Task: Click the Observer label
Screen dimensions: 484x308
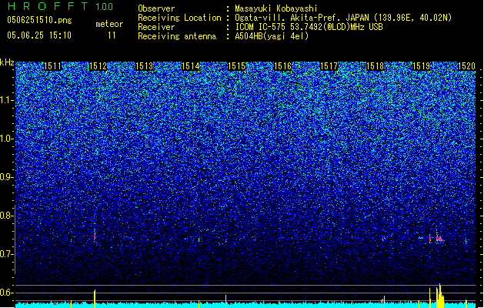Action: [x=156, y=8]
